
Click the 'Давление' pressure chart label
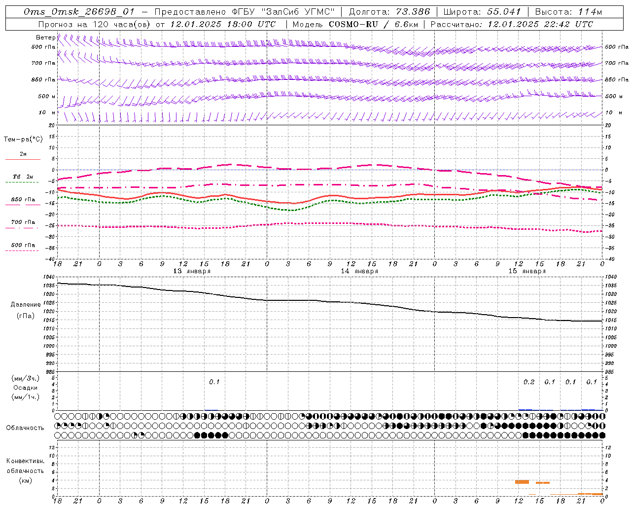click(26, 305)
